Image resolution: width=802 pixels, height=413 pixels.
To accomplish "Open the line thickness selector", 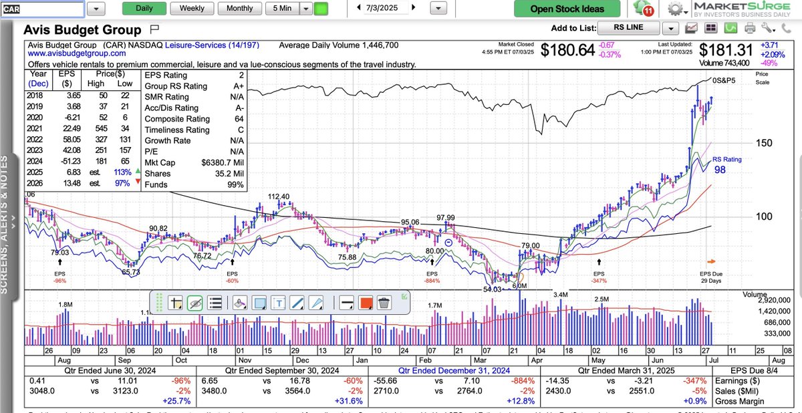I will point(347,303).
